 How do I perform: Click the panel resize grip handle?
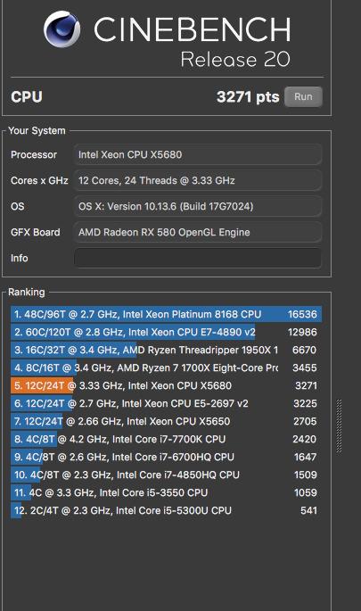pos(339,426)
